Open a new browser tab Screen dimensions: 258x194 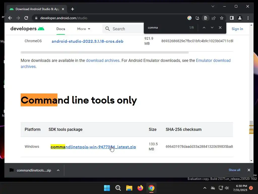pyautogui.click(x=73, y=9)
